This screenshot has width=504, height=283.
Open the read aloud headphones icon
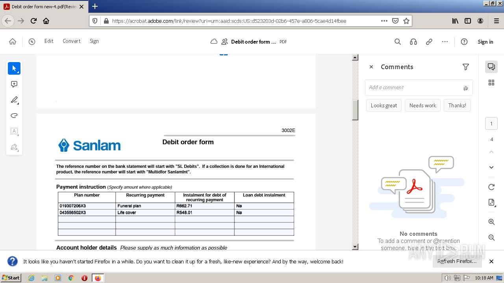coord(413,42)
